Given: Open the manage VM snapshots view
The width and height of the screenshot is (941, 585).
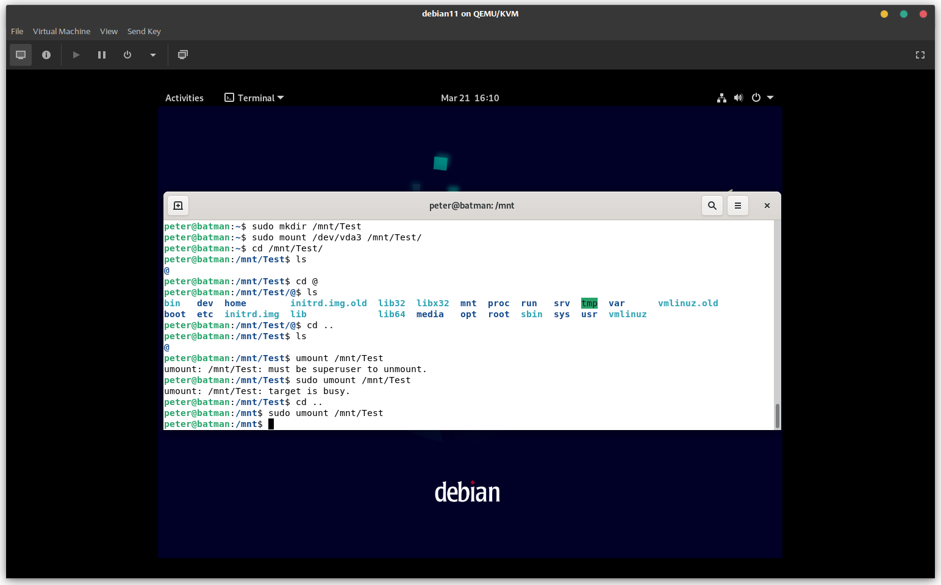Looking at the screenshot, I should coord(182,55).
